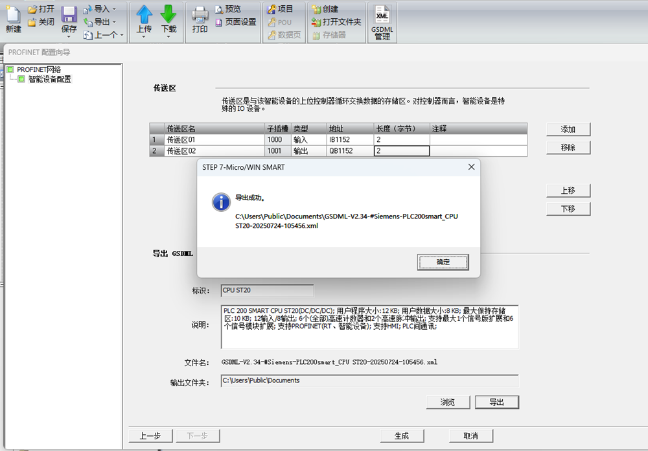Screen dimensions: 648x451
Task: Click the 传送区名 column header
Action: pyautogui.click(x=214, y=128)
